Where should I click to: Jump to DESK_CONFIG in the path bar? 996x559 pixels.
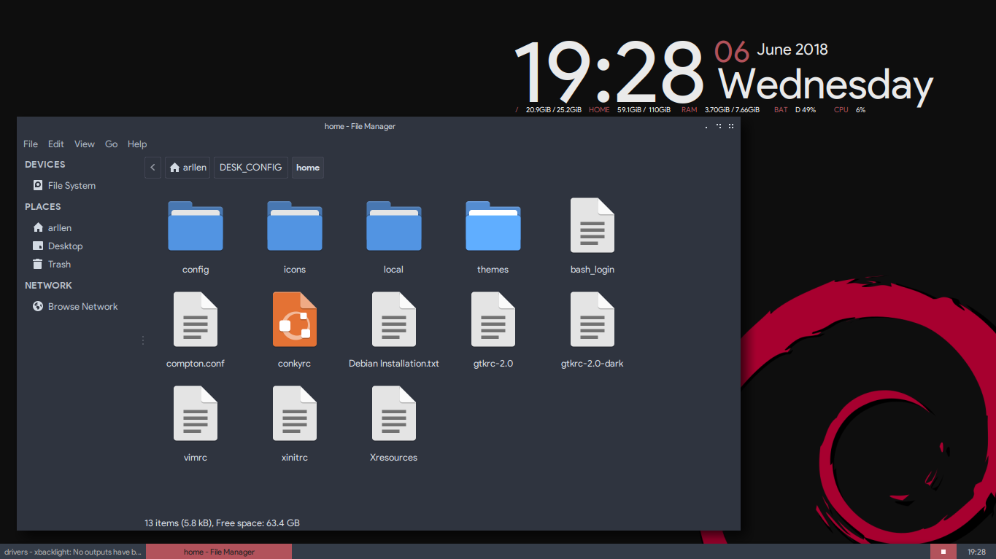pos(250,168)
